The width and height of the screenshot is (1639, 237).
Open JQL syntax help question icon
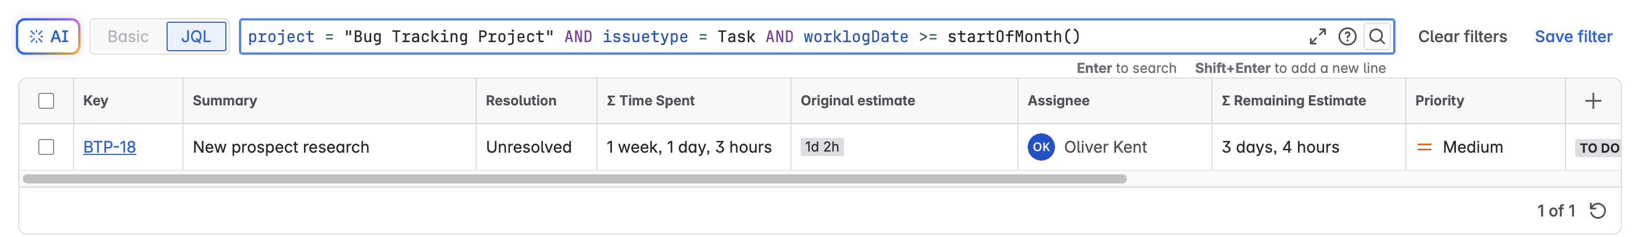[1347, 37]
